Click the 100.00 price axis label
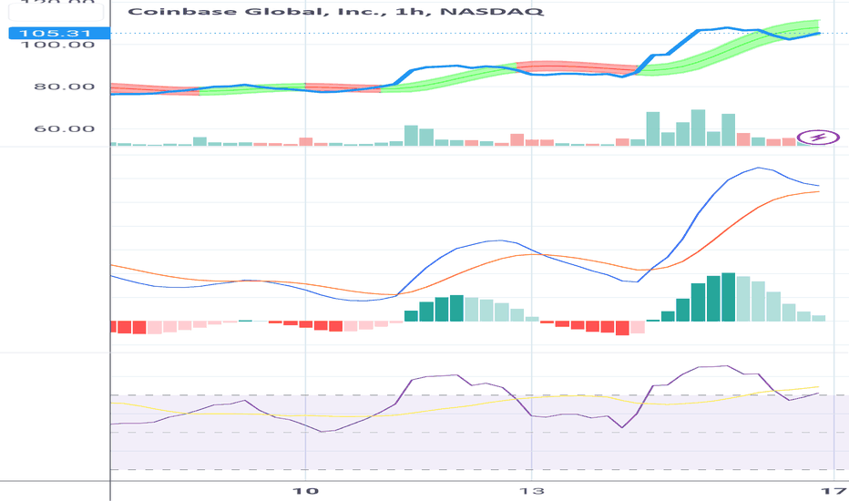This screenshot has width=849, height=501. (x=57, y=45)
